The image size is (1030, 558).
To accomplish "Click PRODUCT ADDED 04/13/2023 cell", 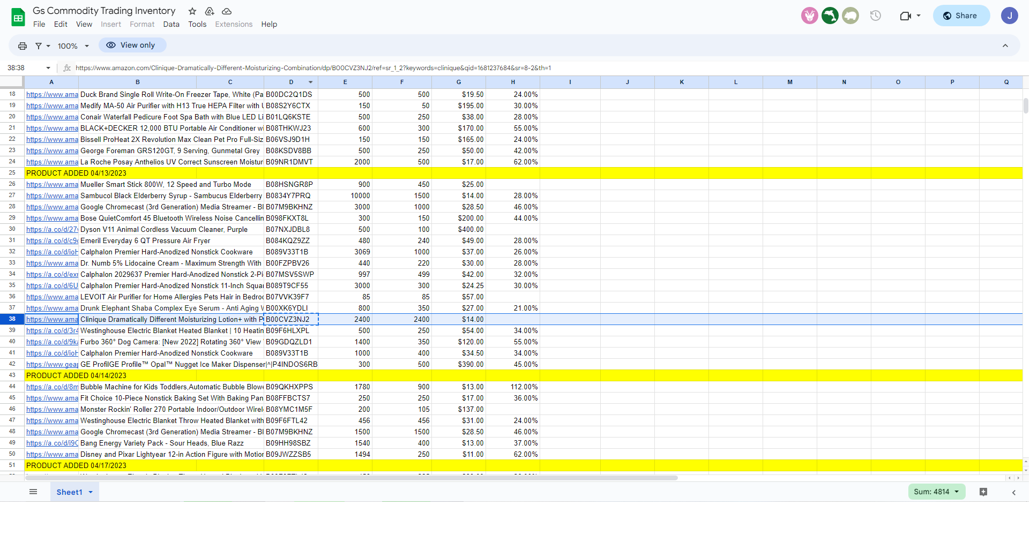I will [76, 173].
